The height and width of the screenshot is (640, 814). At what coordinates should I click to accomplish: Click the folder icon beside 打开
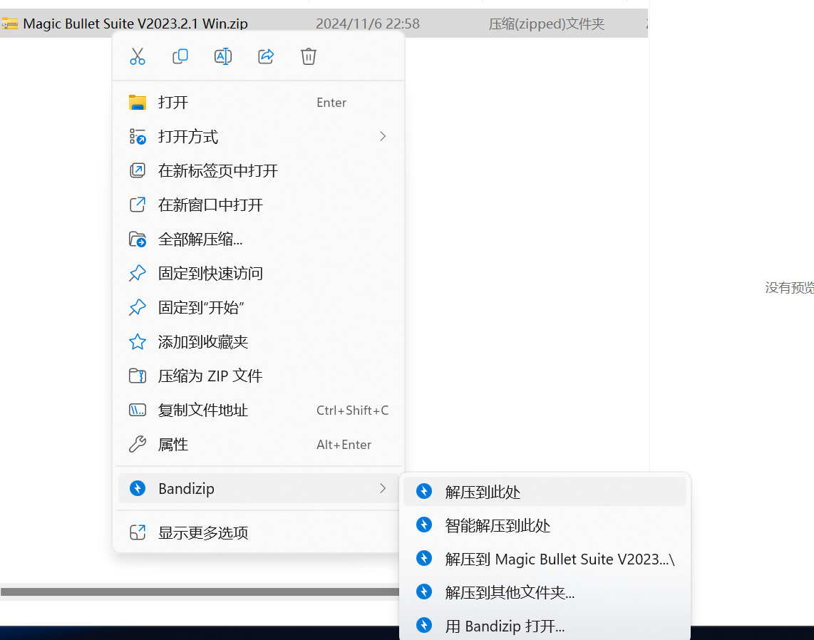138,102
